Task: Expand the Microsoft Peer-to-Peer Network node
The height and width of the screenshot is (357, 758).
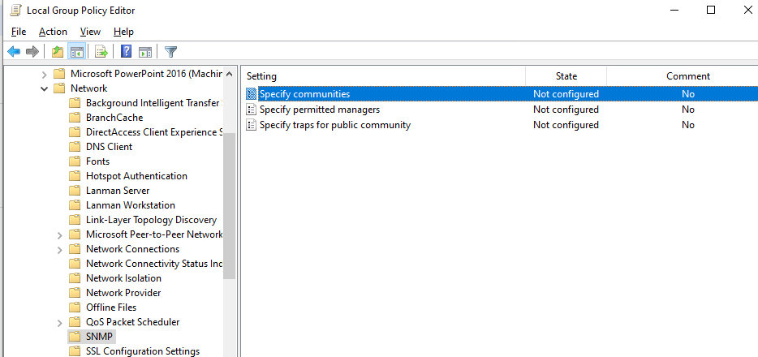Action: coord(60,235)
